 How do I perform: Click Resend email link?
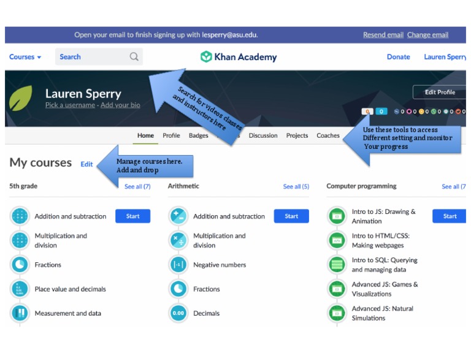tap(383, 35)
